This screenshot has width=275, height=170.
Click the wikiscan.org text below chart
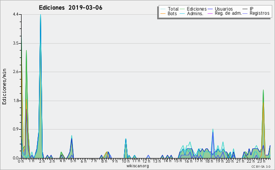tap(137, 166)
